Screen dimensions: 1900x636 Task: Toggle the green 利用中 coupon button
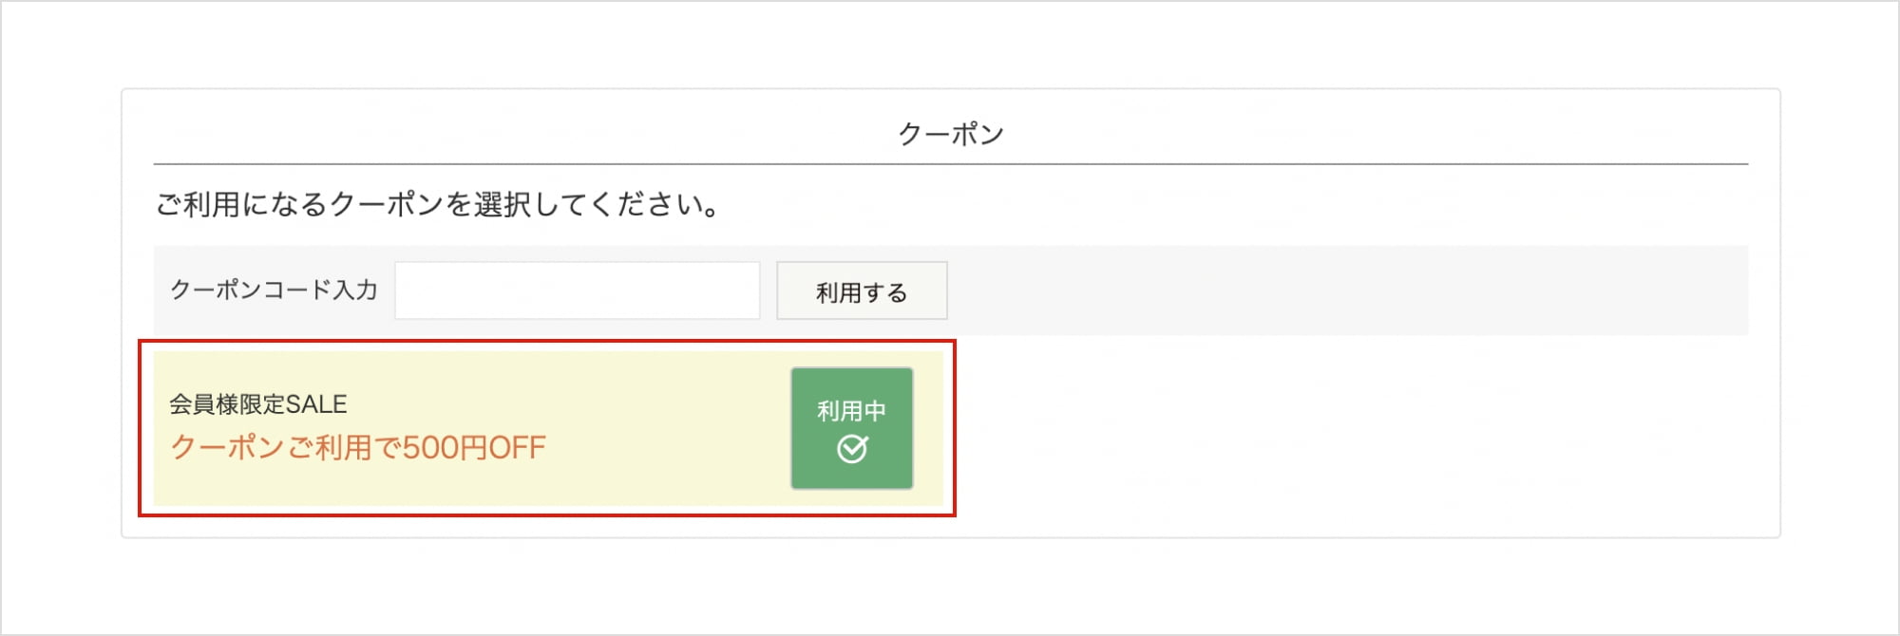(x=851, y=428)
